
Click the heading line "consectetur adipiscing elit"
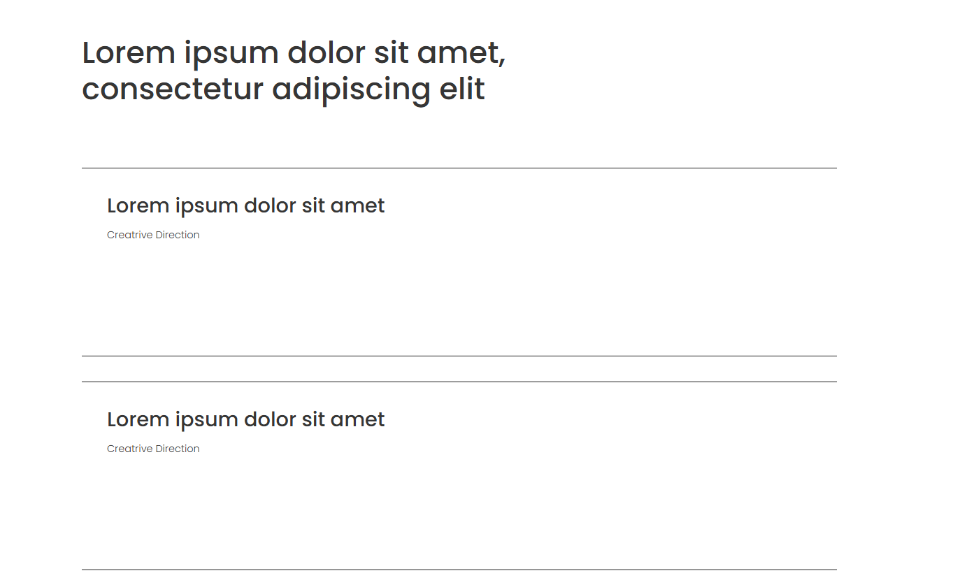coord(283,89)
